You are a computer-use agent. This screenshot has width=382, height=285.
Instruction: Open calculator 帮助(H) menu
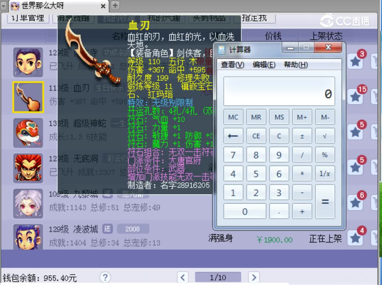pos(296,65)
